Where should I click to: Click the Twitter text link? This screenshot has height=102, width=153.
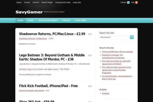[x=123, y=3]
